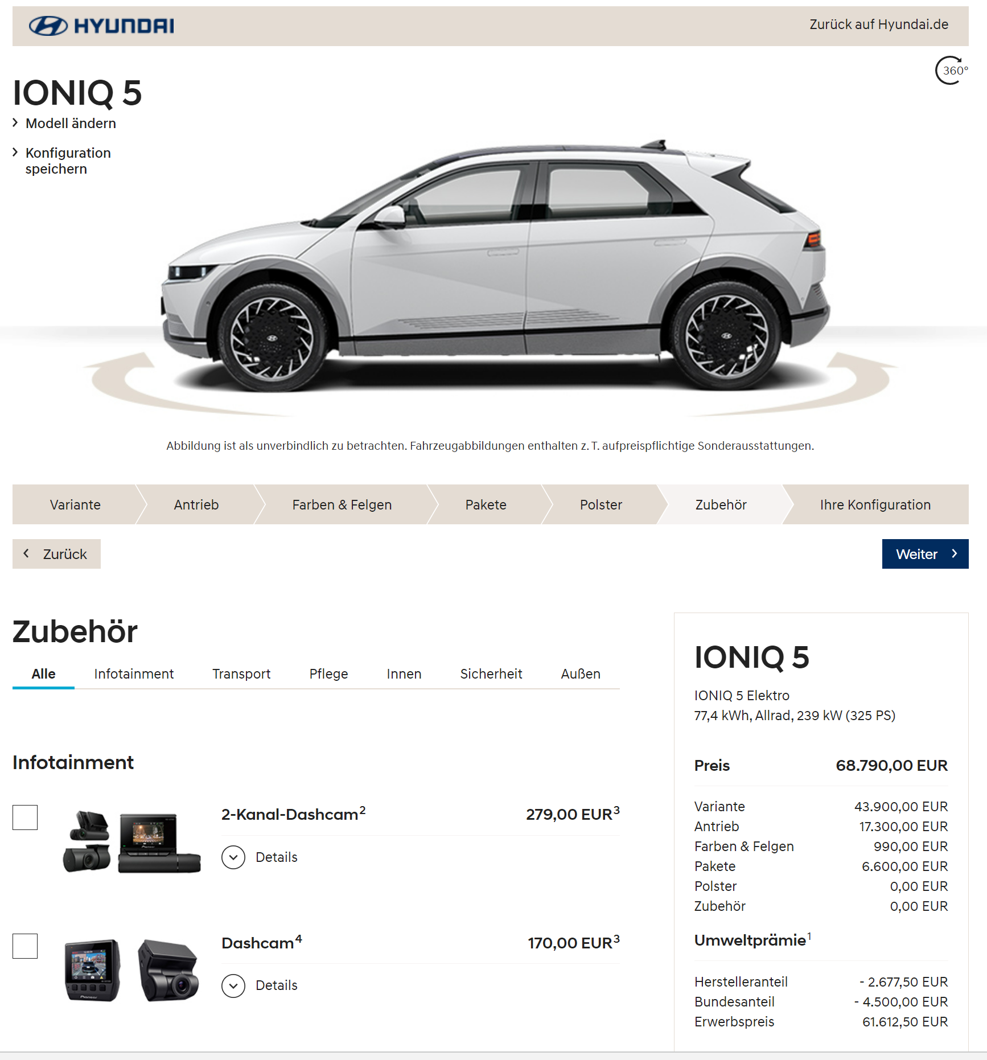Screen dimensions: 987x1060
Task: Tick the 2-Kanal-Dashcam checkbox
Action: click(25, 817)
